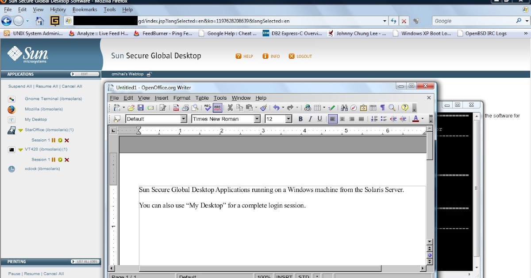Image resolution: width=531 pixels, height=278 pixels.
Task: Toggle numbered list formatting
Action: click(x=374, y=119)
